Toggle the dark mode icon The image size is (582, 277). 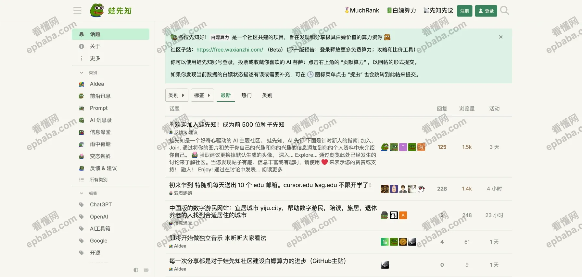coord(136,270)
